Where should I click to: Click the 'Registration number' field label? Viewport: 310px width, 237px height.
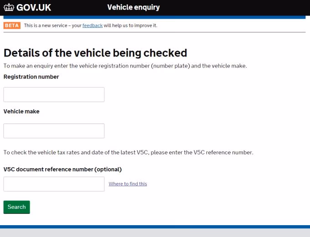point(31,77)
